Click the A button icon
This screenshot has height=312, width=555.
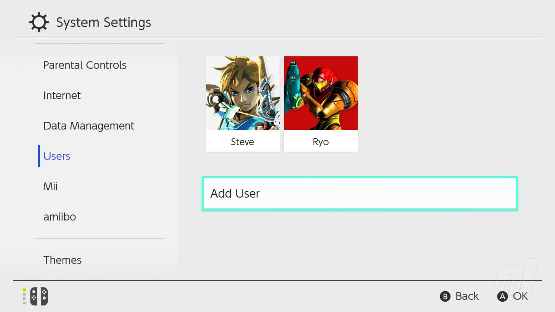(x=502, y=296)
